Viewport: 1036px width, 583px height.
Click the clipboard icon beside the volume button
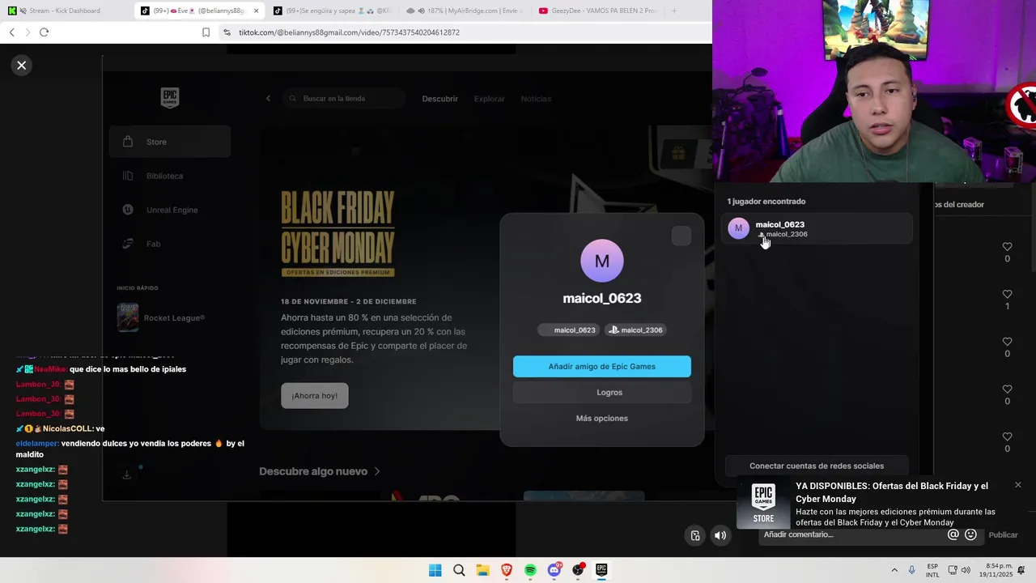pos(695,535)
